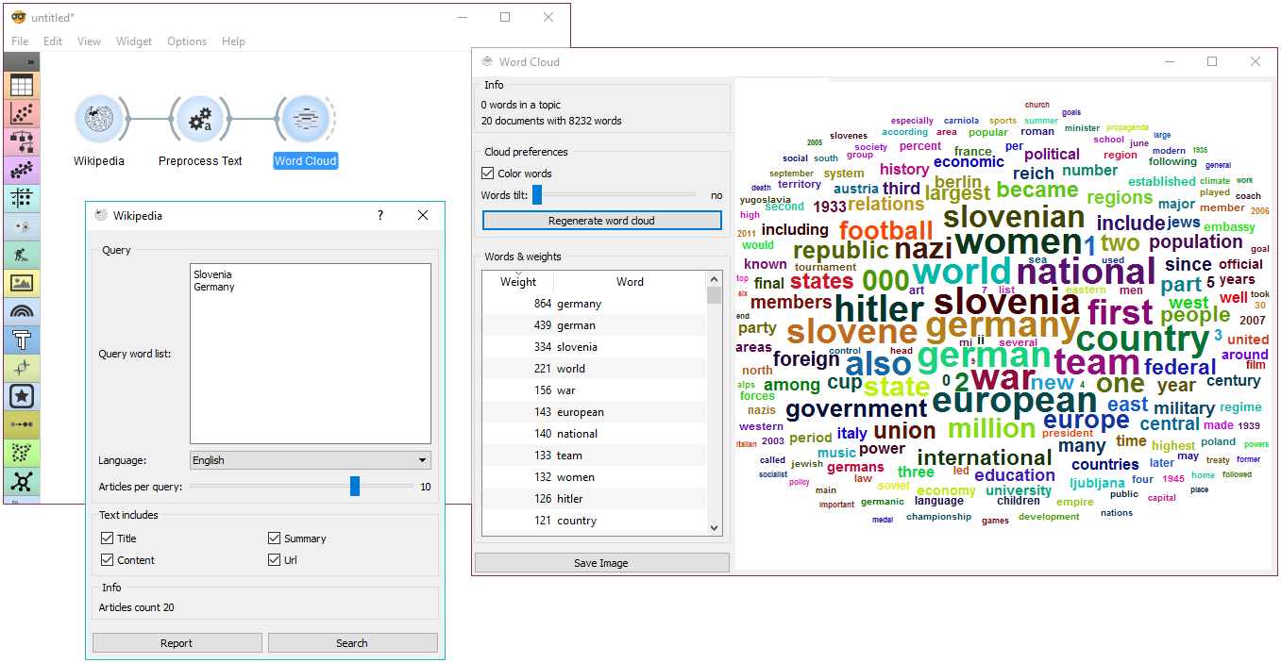Select the Preprocess Text widget node
This screenshot has height=663, width=1281.
click(200, 120)
